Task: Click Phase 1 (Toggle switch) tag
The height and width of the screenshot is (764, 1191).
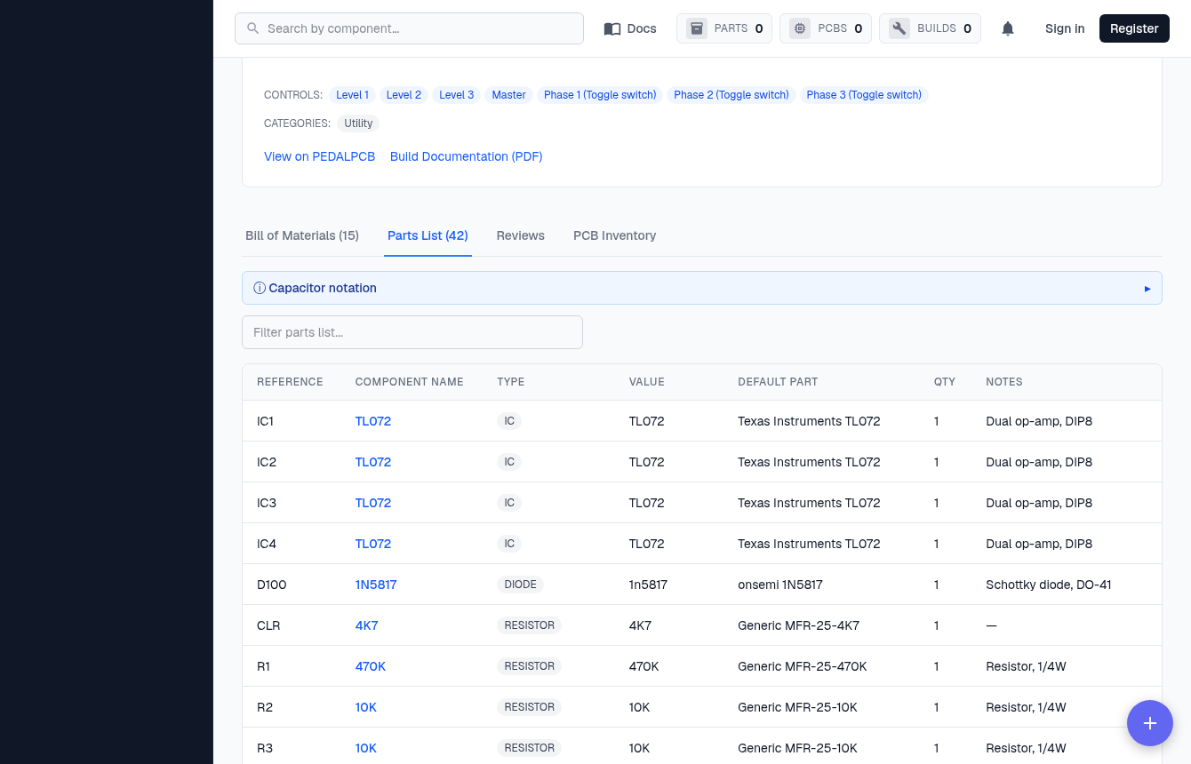Action: click(x=600, y=95)
